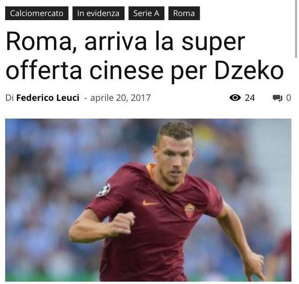Open the headline about Dzeko's Chinese offer
Screen dimensions: 299x284
(144, 56)
